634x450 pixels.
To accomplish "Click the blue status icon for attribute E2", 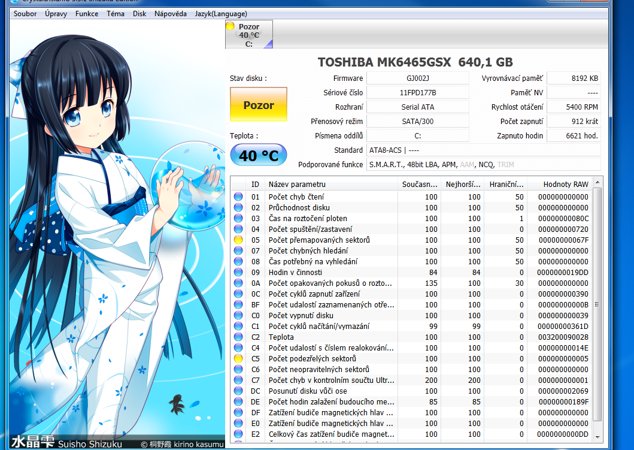I will [x=238, y=434].
